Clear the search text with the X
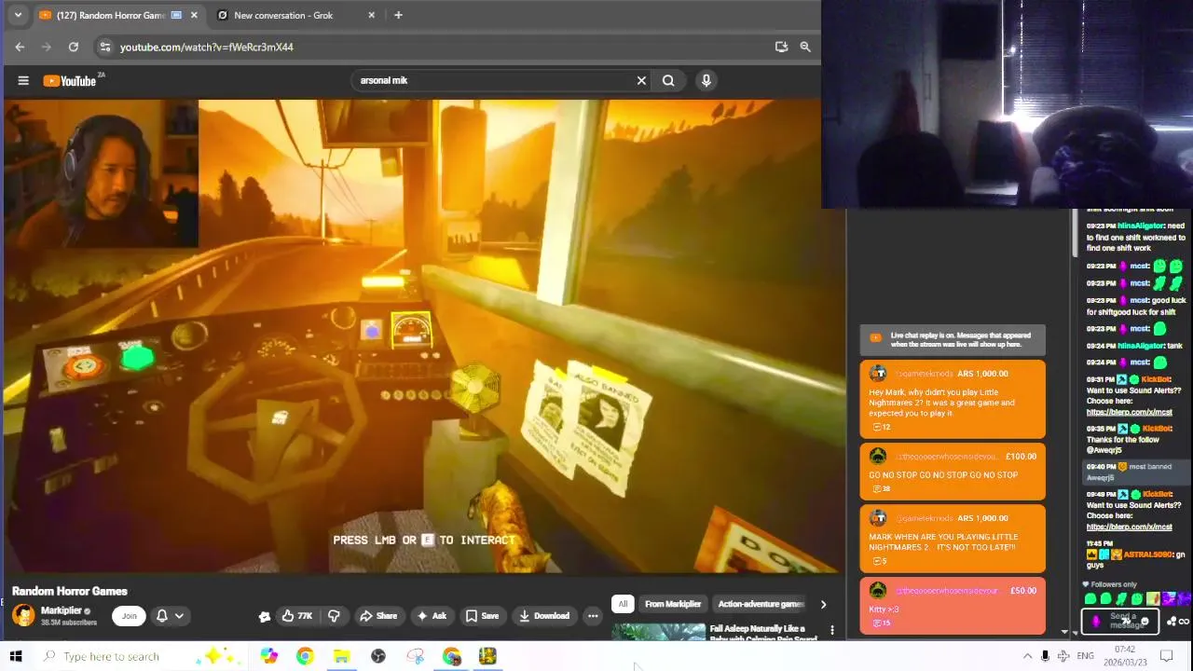Screen dimensions: 1193x671 641,80
